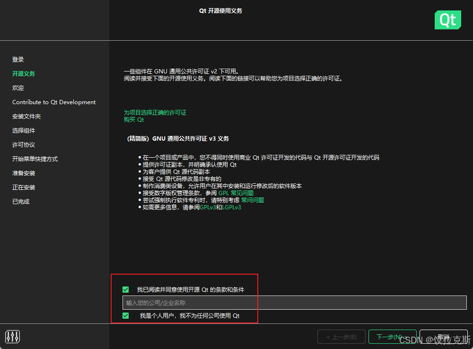Viewport: 473px width, 349px height.
Task: Click the bullet 接受 Qt 源代码修改是非专有的
Action: [182, 179]
